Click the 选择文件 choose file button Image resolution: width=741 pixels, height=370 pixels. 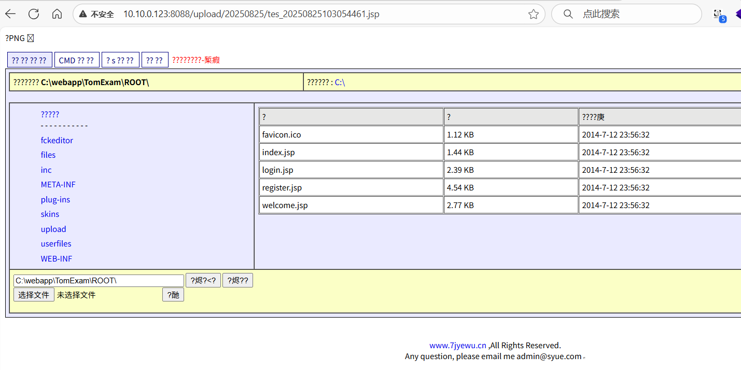[x=34, y=295]
